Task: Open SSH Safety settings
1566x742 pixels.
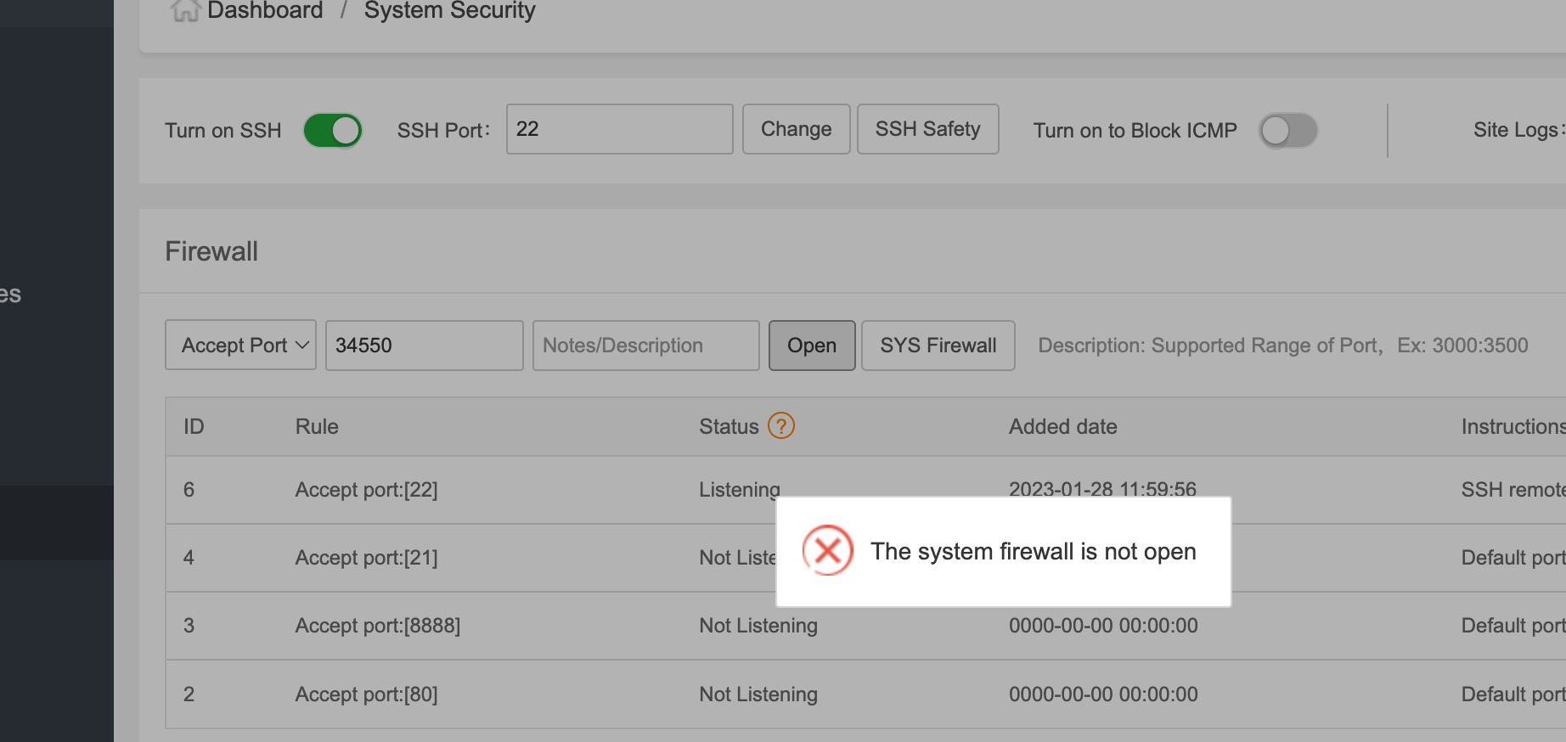Action: pyautogui.click(x=927, y=129)
